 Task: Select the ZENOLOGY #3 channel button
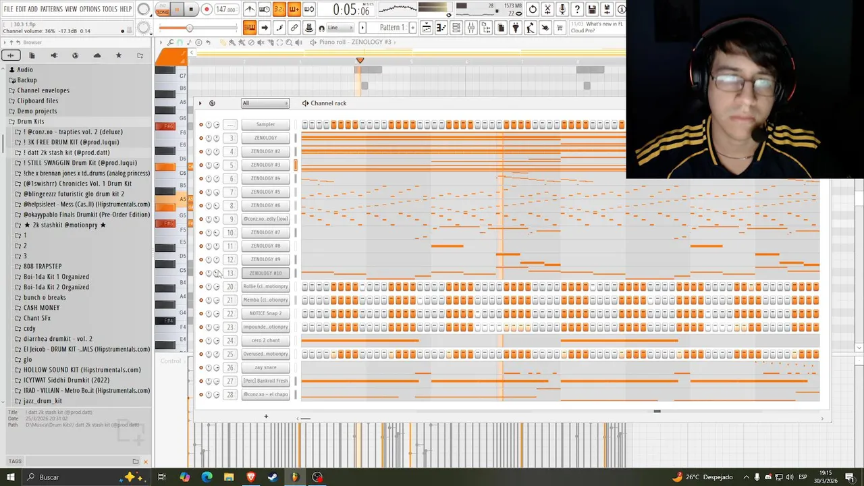click(x=265, y=165)
